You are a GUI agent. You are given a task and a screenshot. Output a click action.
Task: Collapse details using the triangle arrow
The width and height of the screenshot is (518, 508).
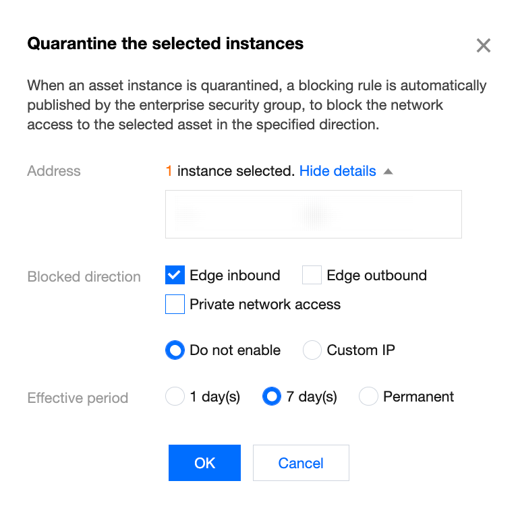[x=388, y=172]
